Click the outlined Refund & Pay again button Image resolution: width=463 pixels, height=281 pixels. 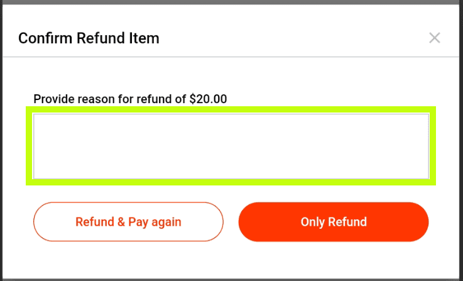(x=128, y=222)
